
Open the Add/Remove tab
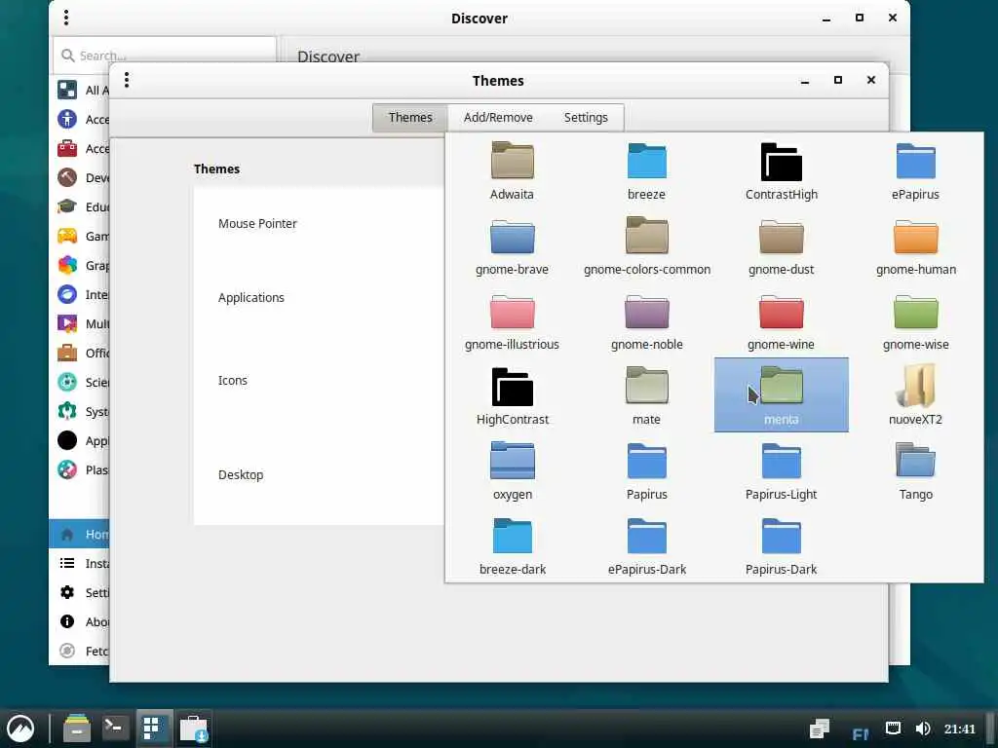click(x=498, y=118)
